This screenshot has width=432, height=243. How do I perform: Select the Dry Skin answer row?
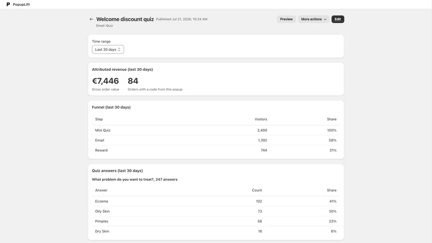click(215, 231)
